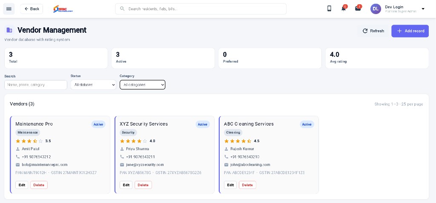Image resolution: width=436 pixels, height=203 pixels.
Task: Click the phone icon beside +91 9876543210
Action: [227, 157]
